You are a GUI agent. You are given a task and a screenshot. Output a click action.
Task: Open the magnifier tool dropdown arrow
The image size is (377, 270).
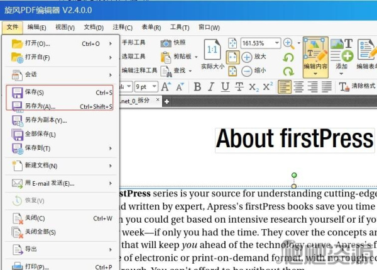(x=299, y=43)
